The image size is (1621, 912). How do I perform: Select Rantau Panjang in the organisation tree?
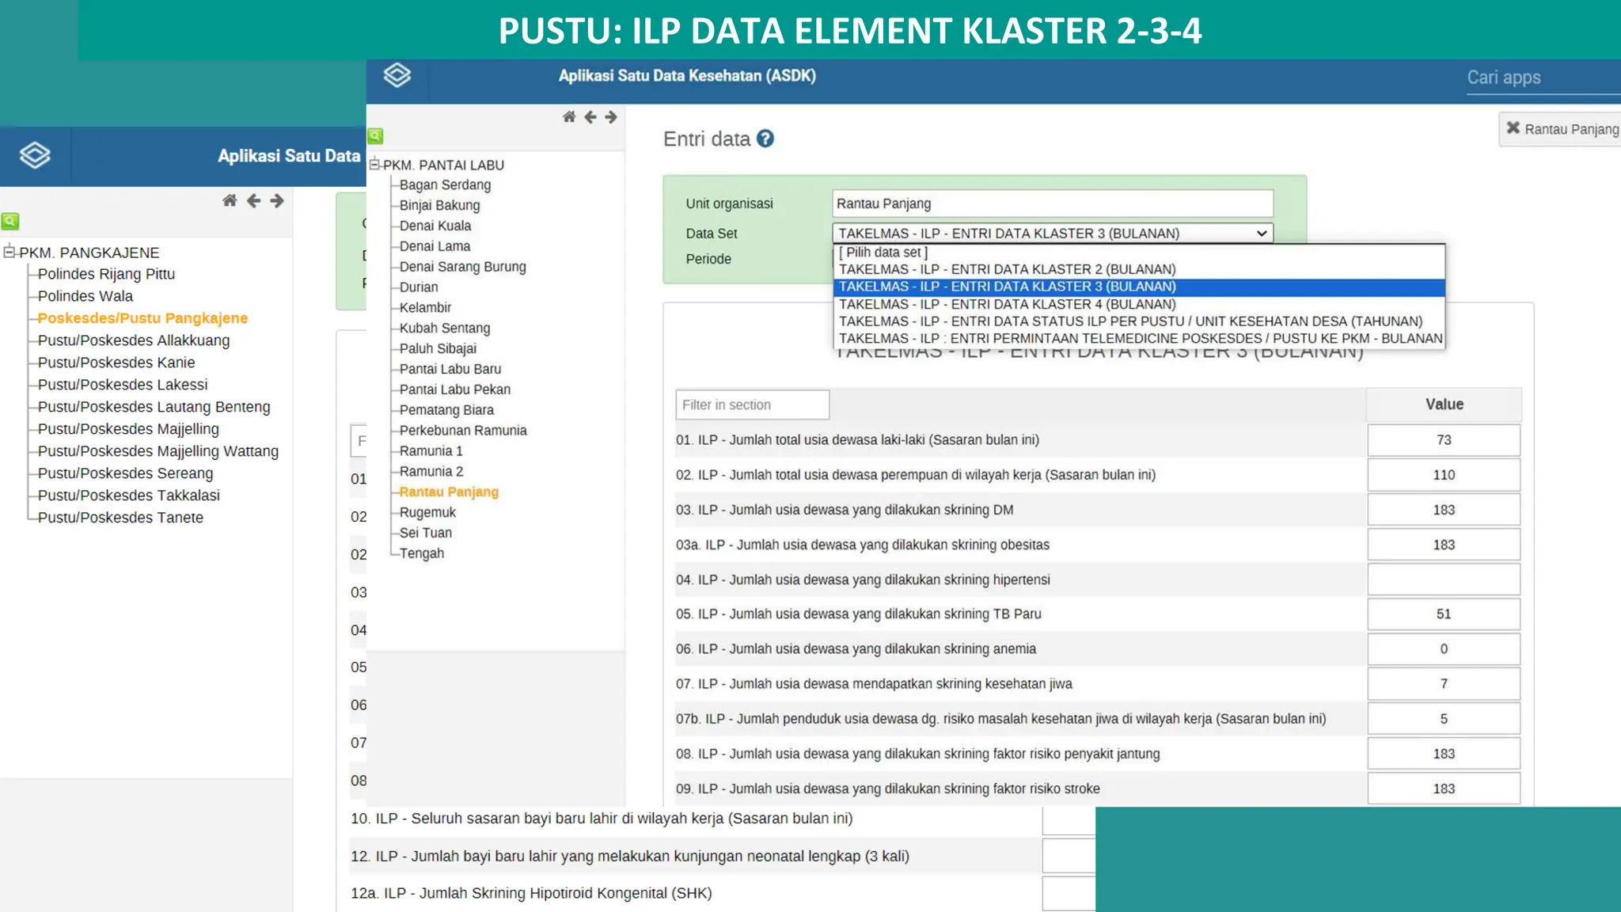click(x=449, y=492)
